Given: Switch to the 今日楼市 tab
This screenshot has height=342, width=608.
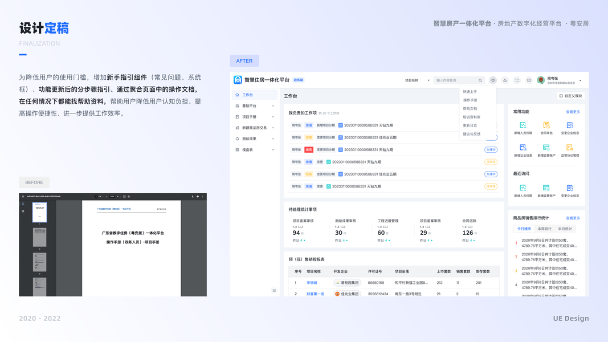Looking at the screenshot, I should tap(524, 229).
